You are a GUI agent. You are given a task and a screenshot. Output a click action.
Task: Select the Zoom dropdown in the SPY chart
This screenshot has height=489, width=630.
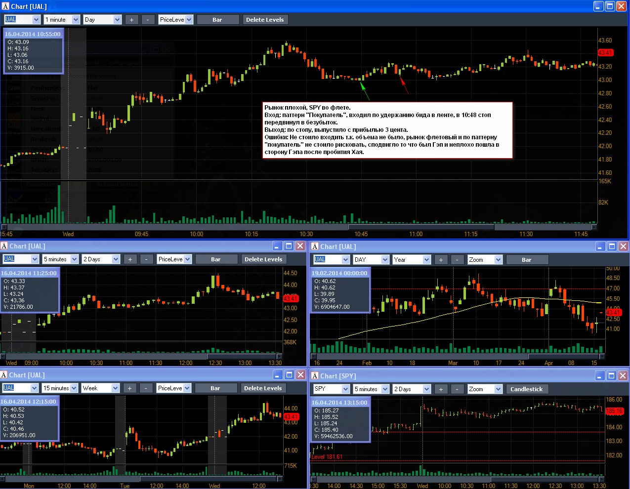[x=485, y=389]
